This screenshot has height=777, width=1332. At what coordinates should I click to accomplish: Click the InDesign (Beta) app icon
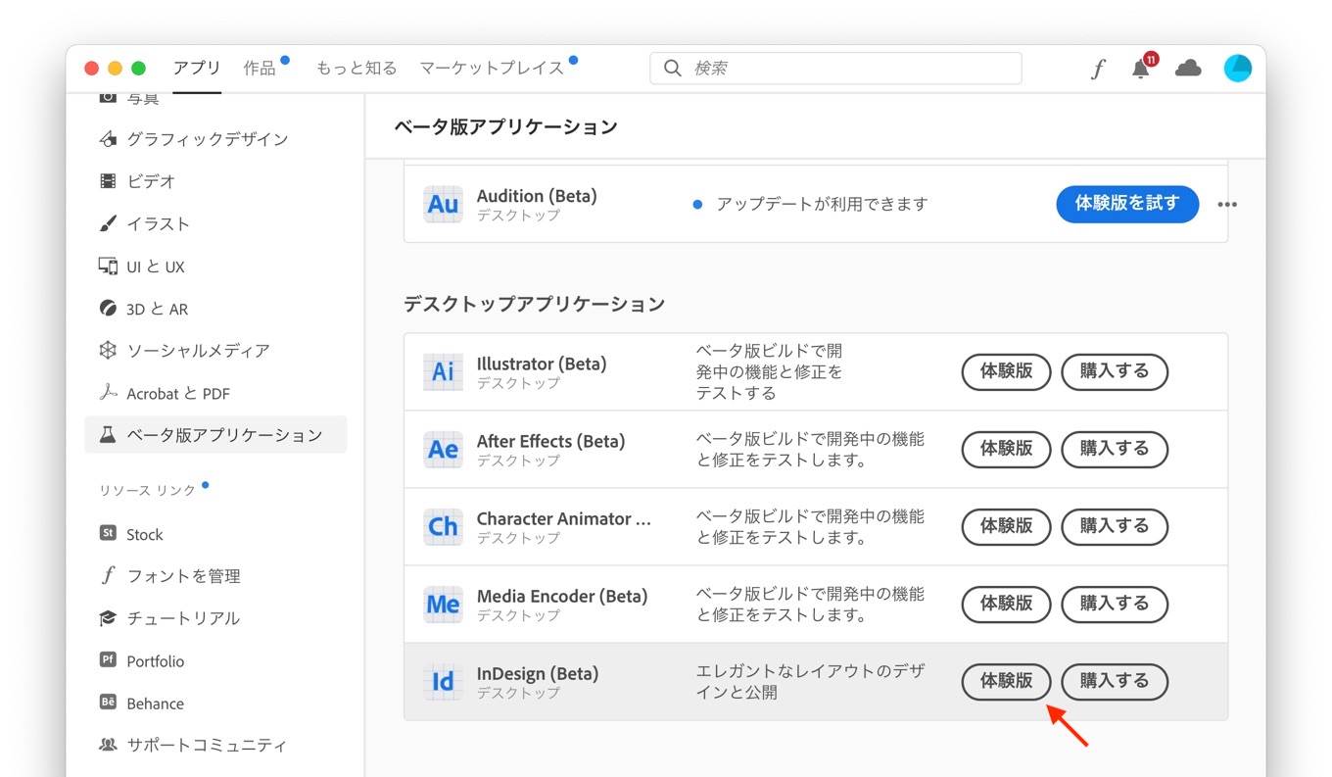click(443, 681)
